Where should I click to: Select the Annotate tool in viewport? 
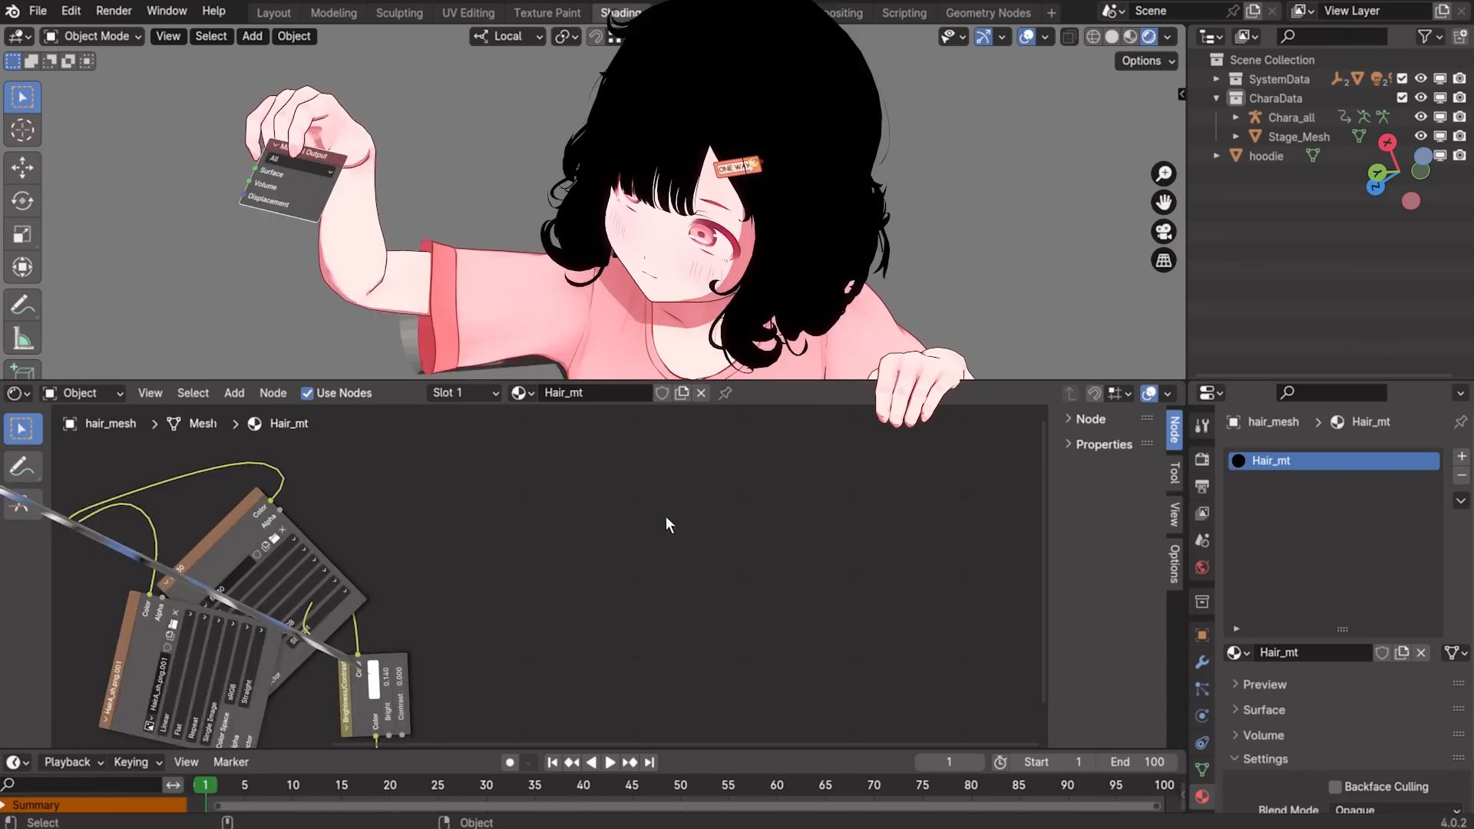22,306
